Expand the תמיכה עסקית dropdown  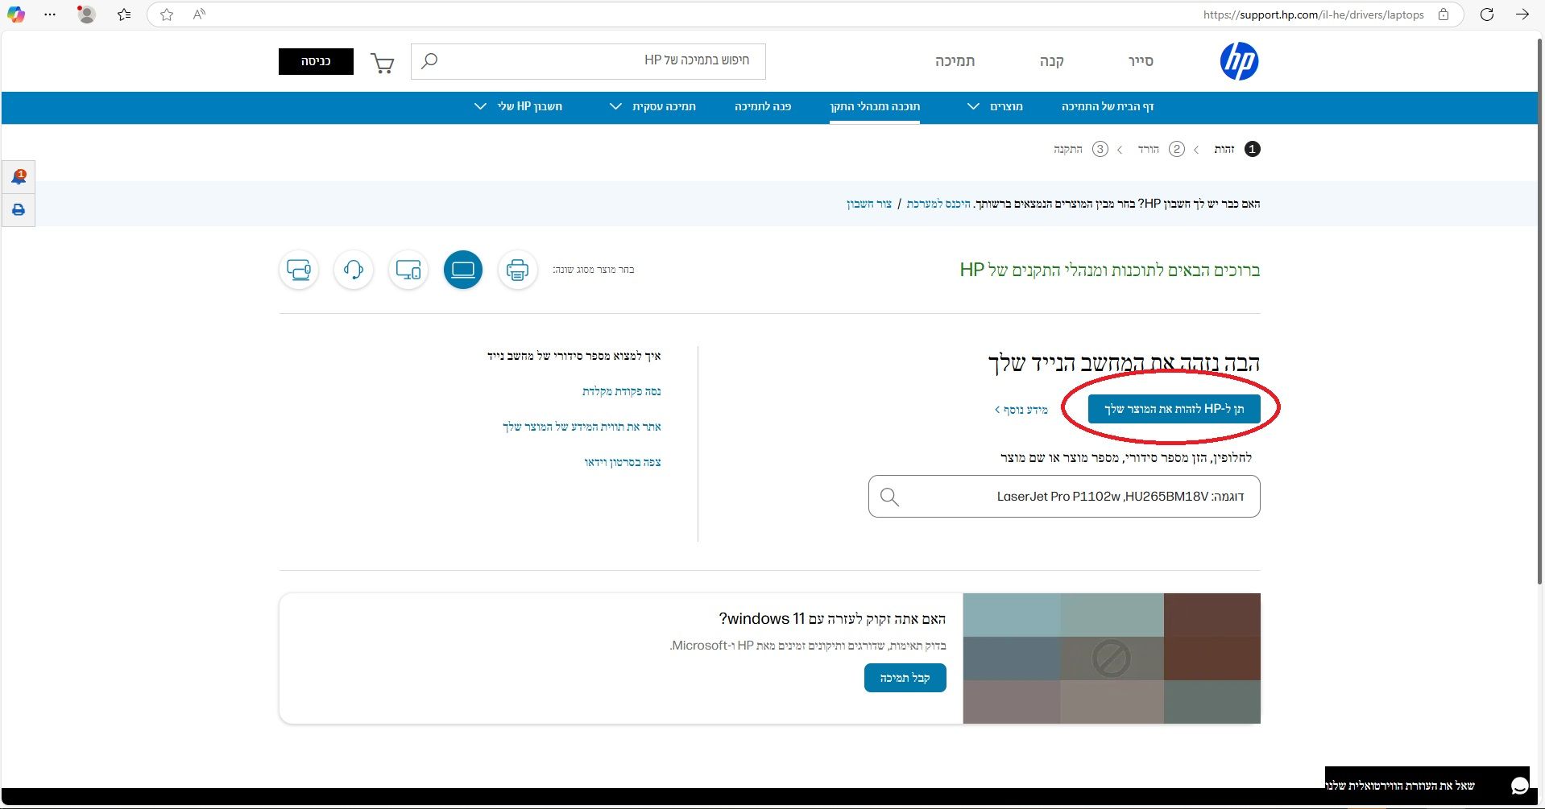tap(652, 106)
